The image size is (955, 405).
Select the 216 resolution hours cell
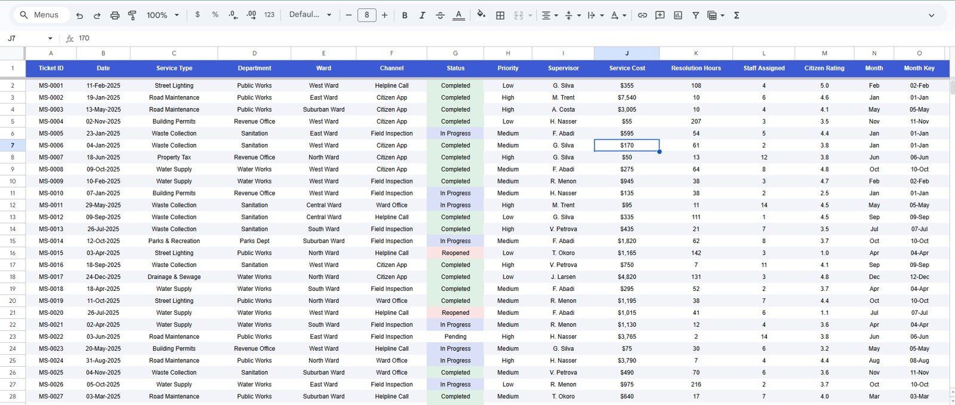696,384
